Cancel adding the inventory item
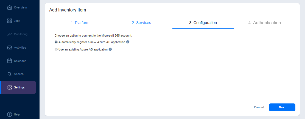Image resolution: width=305 pixels, height=119 pixels. click(x=259, y=108)
